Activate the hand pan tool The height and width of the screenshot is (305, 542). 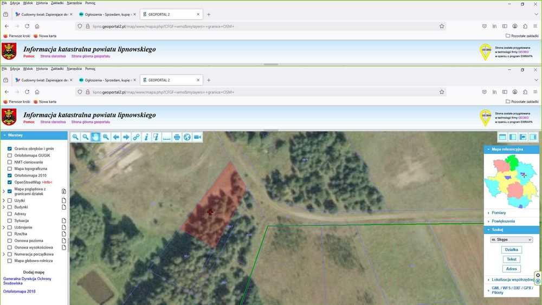pyautogui.click(x=95, y=137)
